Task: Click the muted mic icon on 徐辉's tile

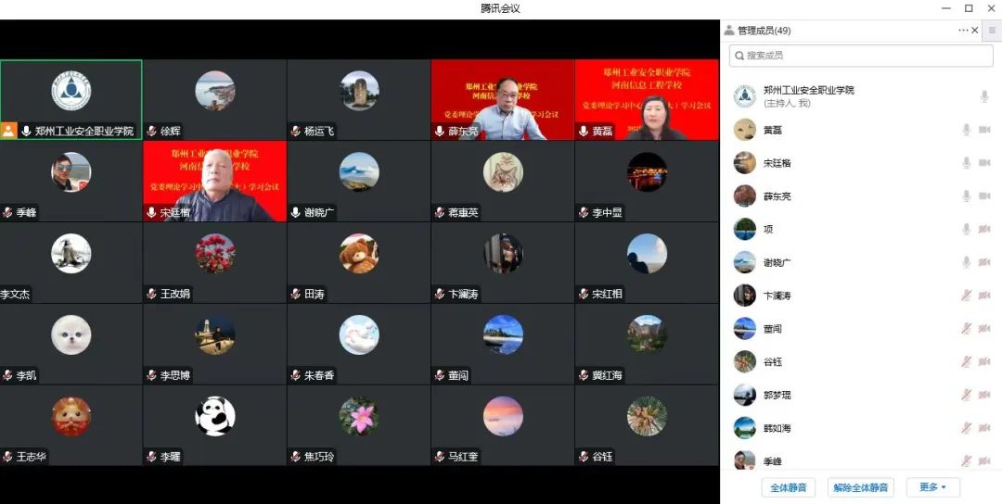Action: pos(151,132)
